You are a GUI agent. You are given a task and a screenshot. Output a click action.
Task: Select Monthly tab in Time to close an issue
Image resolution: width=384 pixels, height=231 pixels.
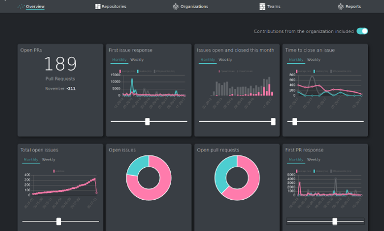pos(296,60)
